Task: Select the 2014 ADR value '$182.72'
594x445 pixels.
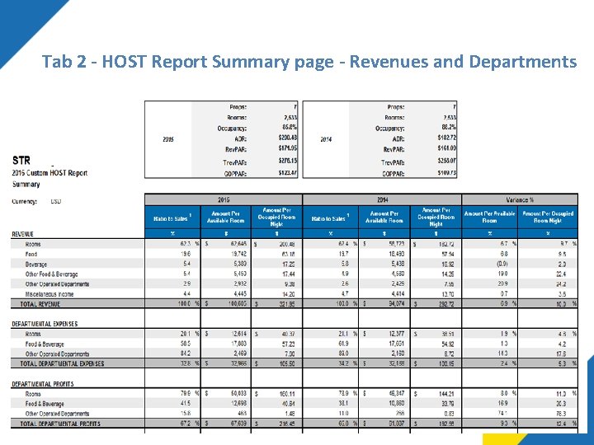Action: pos(446,138)
